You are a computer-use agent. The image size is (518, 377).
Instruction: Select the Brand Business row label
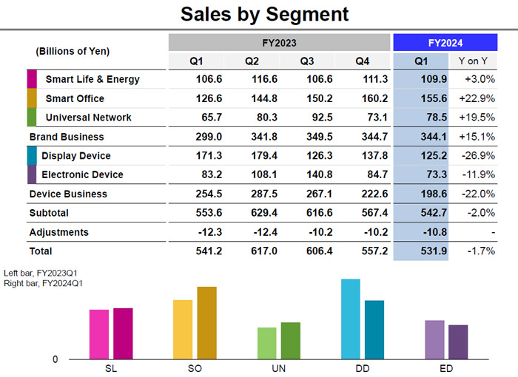click(67, 137)
